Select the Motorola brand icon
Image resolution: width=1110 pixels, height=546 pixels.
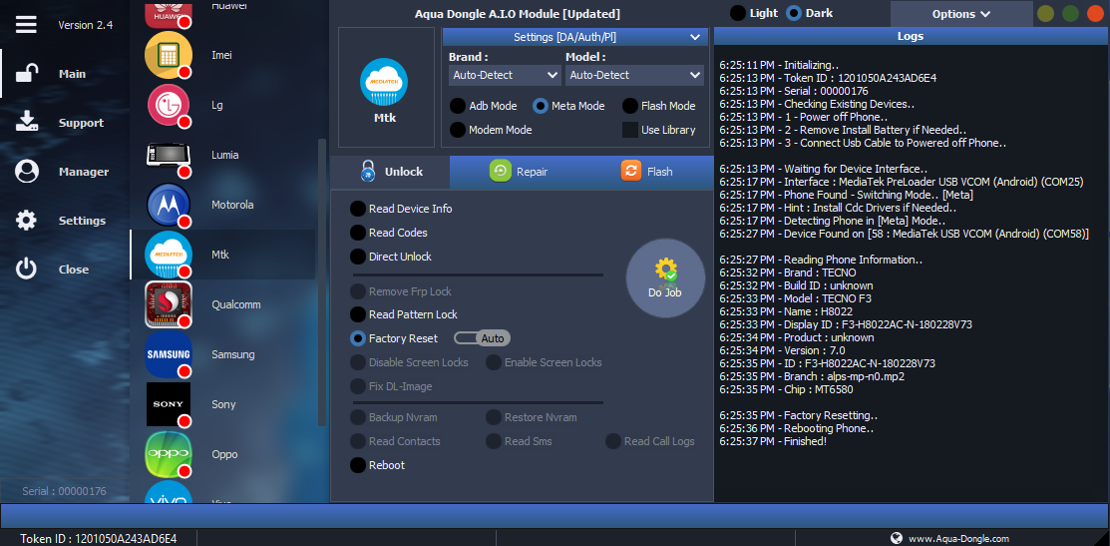pyautogui.click(x=168, y=205)
